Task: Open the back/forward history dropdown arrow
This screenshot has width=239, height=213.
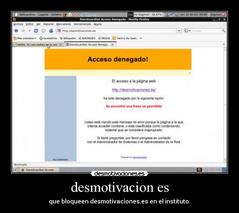Action: pos(29,31)
